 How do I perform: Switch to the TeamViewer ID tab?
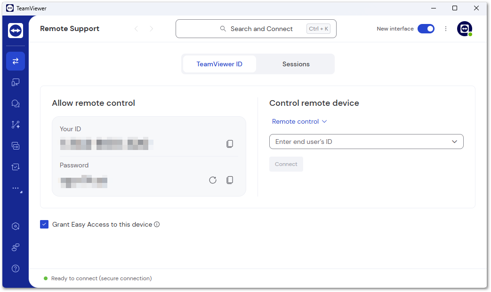pos(219,64)
